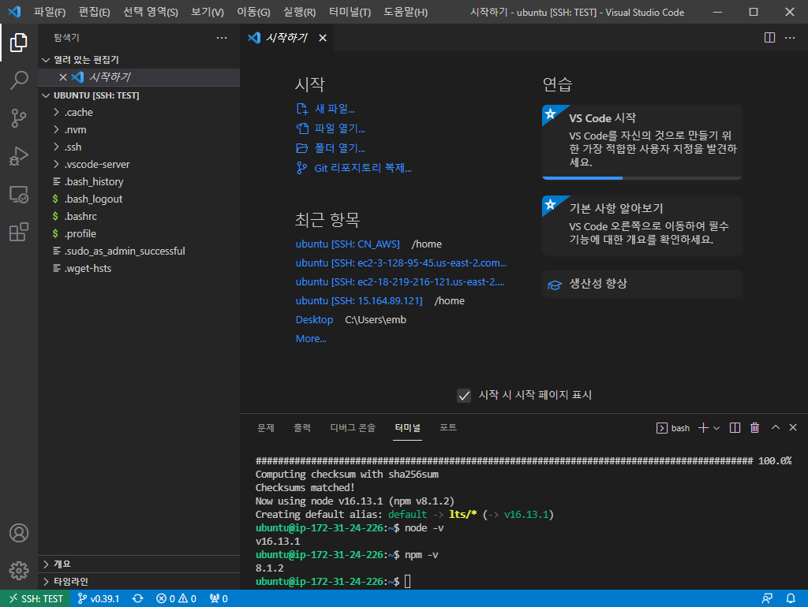The width and height of the screenshot is (808, 607).
Task: Click the synchronize changes icon in status bar
Action: coord(137,599)
